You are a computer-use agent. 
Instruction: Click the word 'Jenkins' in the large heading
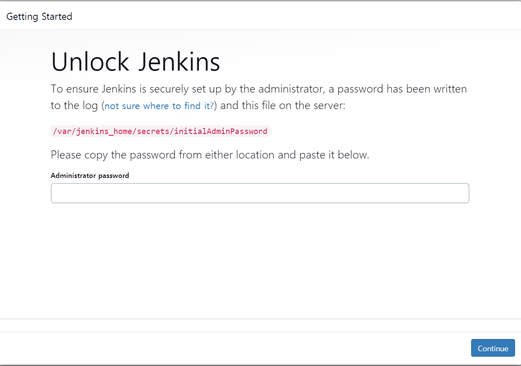click(x=179, y=62)
